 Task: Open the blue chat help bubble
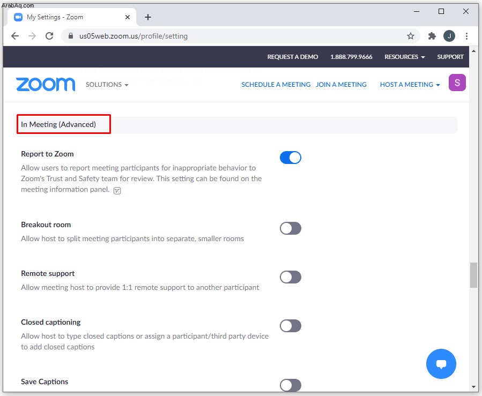[x=441, y=364]
